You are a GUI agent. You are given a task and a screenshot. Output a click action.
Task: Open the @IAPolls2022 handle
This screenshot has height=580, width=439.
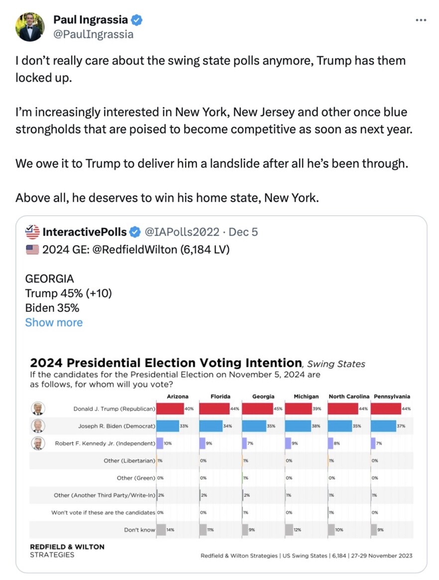(x=182, y=232)
